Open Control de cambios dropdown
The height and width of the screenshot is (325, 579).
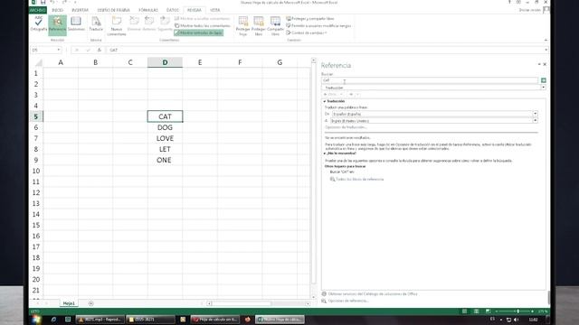pyautogui.click(x=307, y=32)
